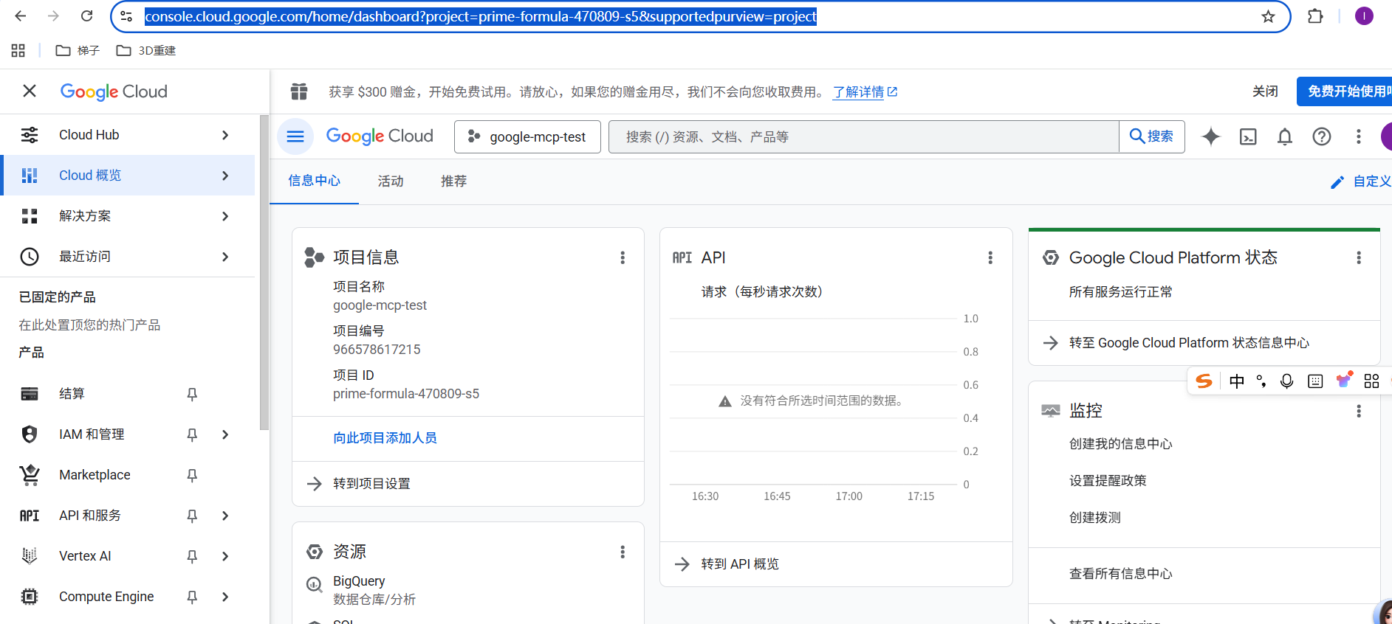The width and height of the screenshot is (1392, 624).
Task: Expand 最近访问 submenu arrow
Action: [225, 257]
